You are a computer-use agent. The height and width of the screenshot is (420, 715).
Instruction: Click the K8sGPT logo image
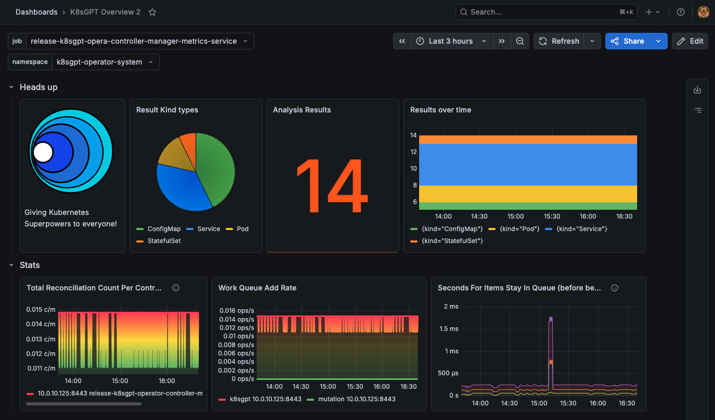click(71, 152)
